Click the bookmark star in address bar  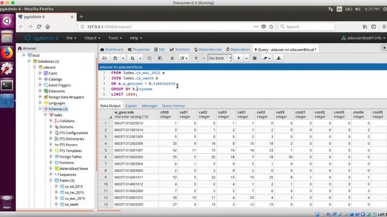[x=272, y=27]
